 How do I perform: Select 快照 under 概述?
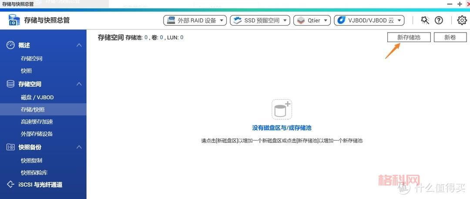pyautogui.click(x=26, y=71)
